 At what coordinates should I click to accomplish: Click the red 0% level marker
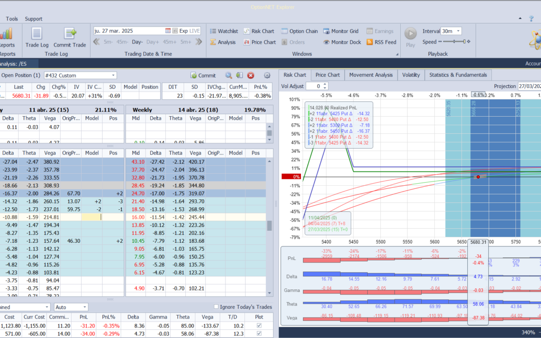291,177
